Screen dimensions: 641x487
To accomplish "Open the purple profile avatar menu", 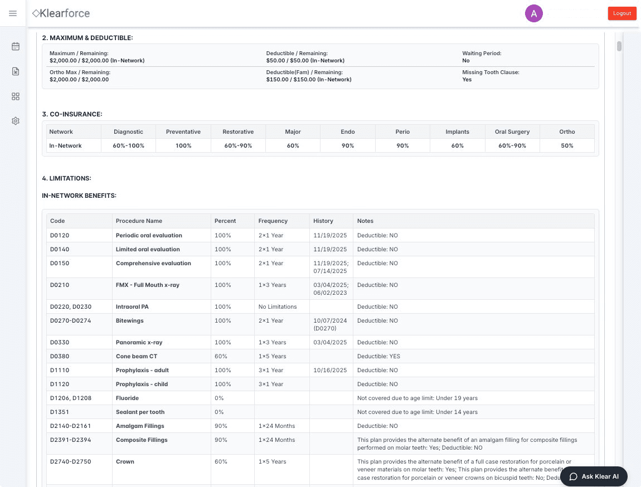I will pos(533,13).
